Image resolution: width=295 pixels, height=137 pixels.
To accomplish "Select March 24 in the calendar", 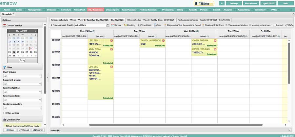I will (x=14, y=52).
